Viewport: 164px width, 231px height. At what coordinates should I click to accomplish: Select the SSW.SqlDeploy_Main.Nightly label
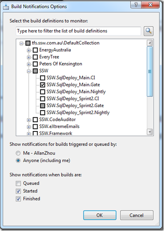click(x=76, y=92)
